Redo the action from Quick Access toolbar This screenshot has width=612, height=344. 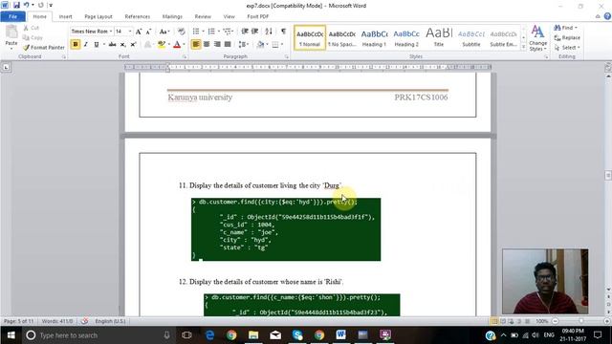pos(40,5)
